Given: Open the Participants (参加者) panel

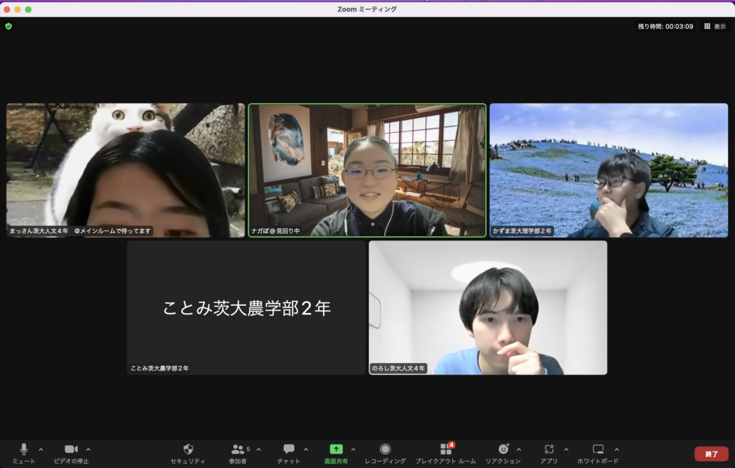Looking at the screenshot, I should click(238, 449).
